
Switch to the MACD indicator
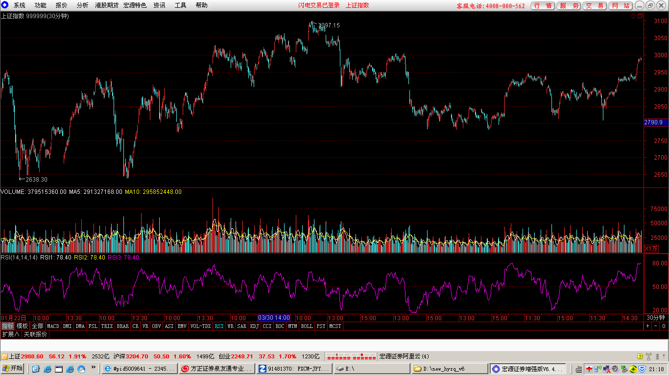point(53,326)
